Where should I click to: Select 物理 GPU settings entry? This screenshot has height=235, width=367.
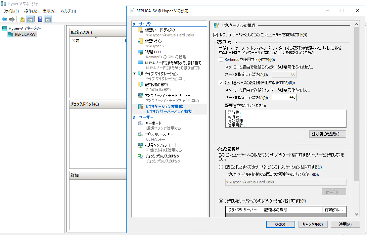click(x=169, y=54)
